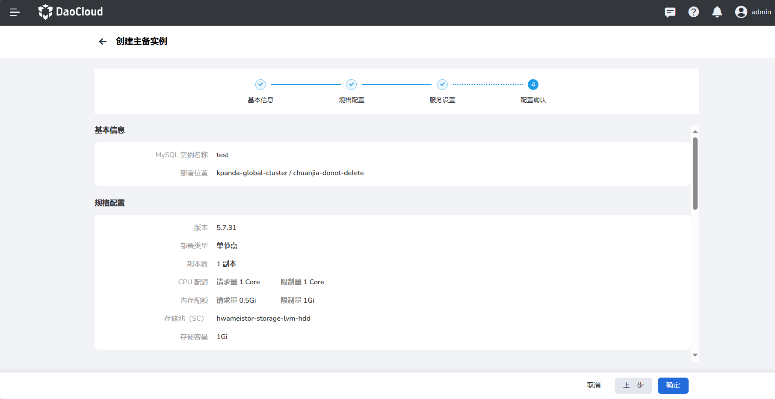Screen dimensions: 775x399
Task: Open the notifications bell
Action: pos(717,12)
